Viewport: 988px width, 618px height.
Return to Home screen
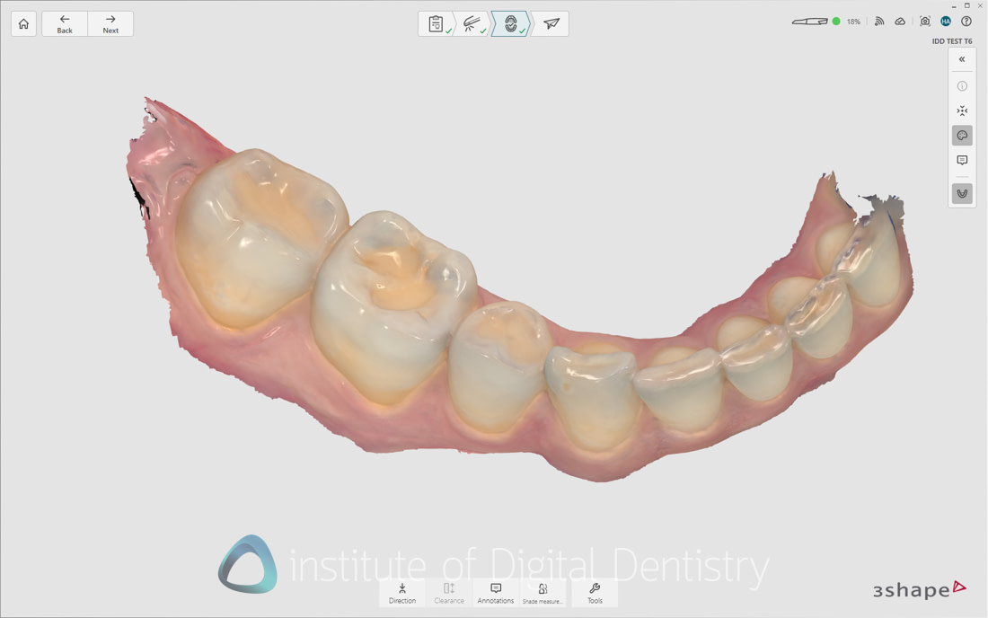click(x=22, y=23)
